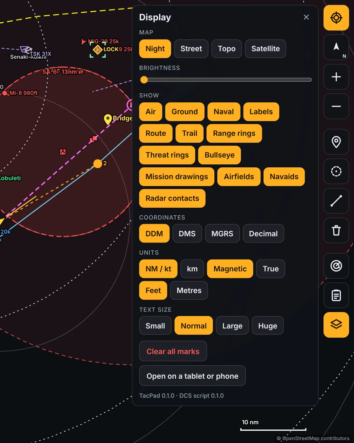Viewport: 354px width, 443px height.
Task: Set text size to Huge
Action: coord(268,326)
